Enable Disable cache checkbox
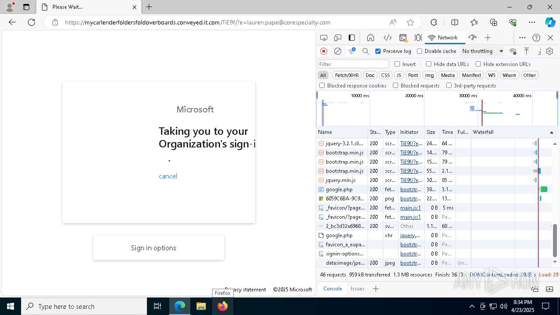Image resolution: width=560 pixels, height=315 pixels. pos(420,51)
